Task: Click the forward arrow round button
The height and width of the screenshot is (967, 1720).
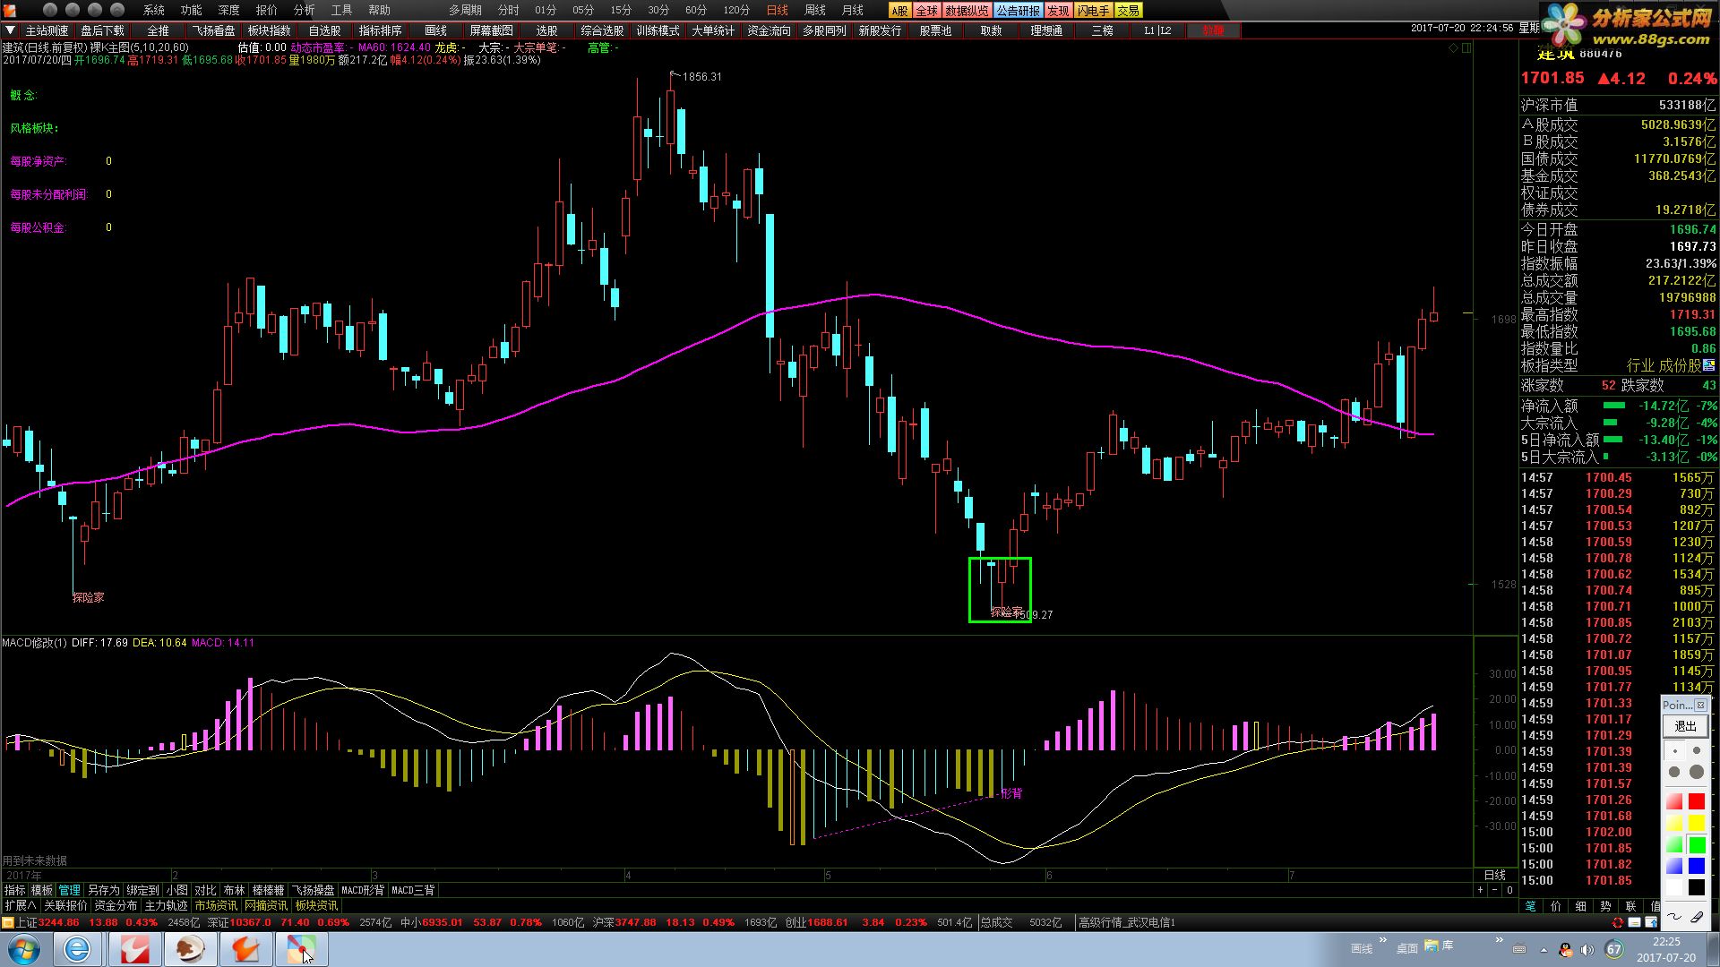Action: click(x=95, y=10)
